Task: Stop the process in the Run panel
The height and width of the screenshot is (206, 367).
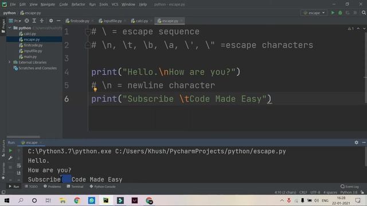Action: (x=10, y=167)
